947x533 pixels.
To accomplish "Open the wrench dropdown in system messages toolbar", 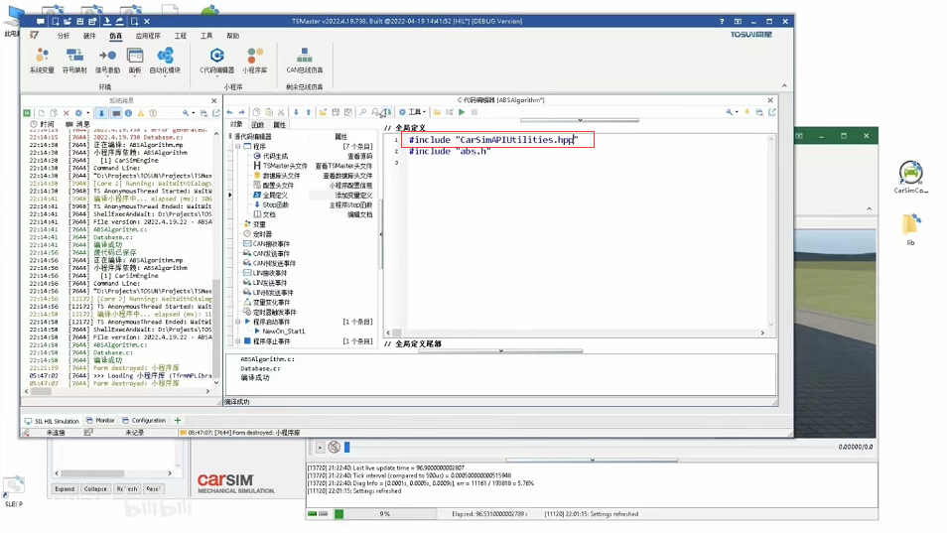I will 189,113.
